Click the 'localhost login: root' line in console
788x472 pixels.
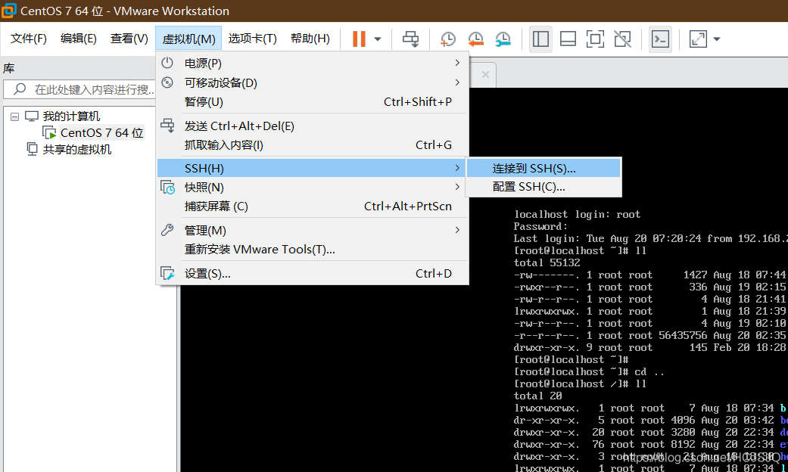point(577,214)
